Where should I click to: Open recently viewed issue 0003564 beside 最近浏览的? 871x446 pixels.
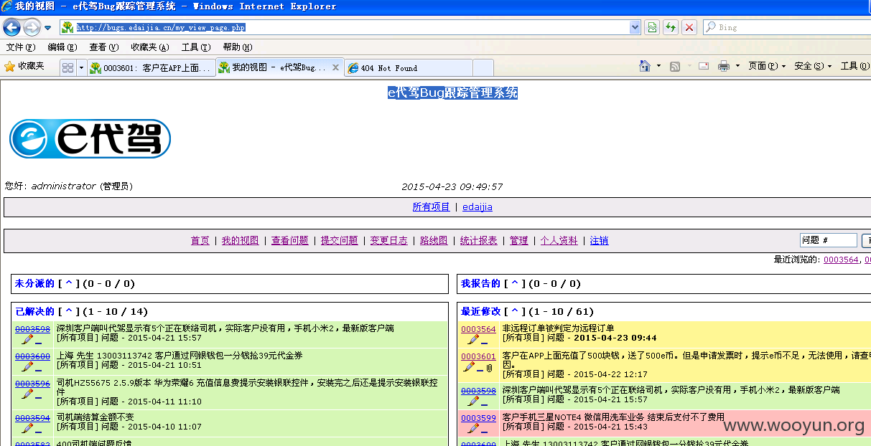841,260
